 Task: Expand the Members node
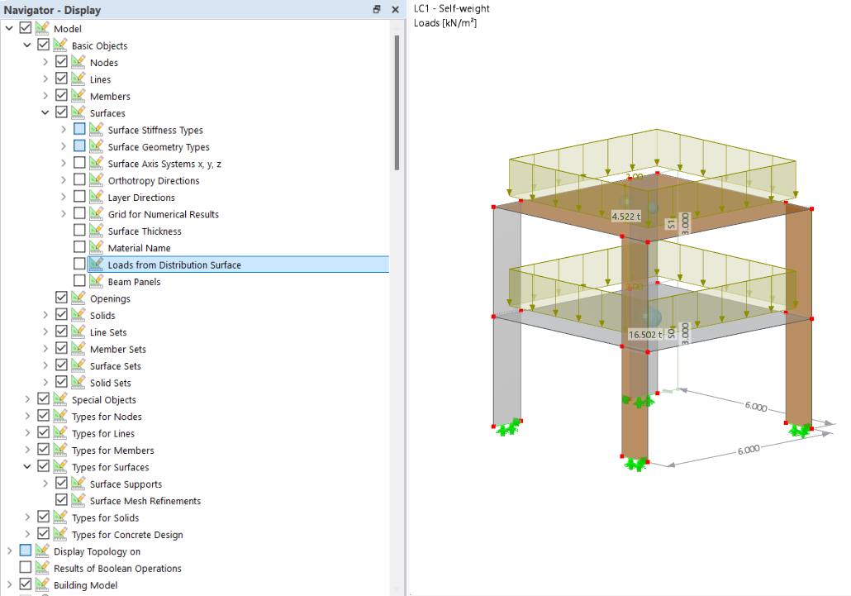click(x=45, y=96)
